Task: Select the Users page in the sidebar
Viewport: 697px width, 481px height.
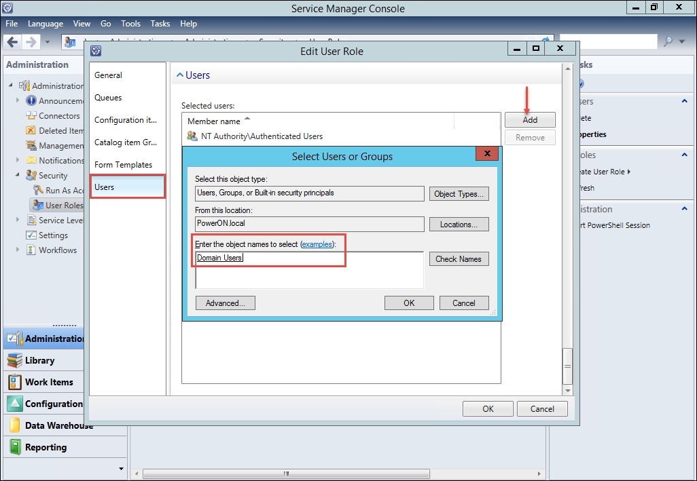Action: [128, 187]
